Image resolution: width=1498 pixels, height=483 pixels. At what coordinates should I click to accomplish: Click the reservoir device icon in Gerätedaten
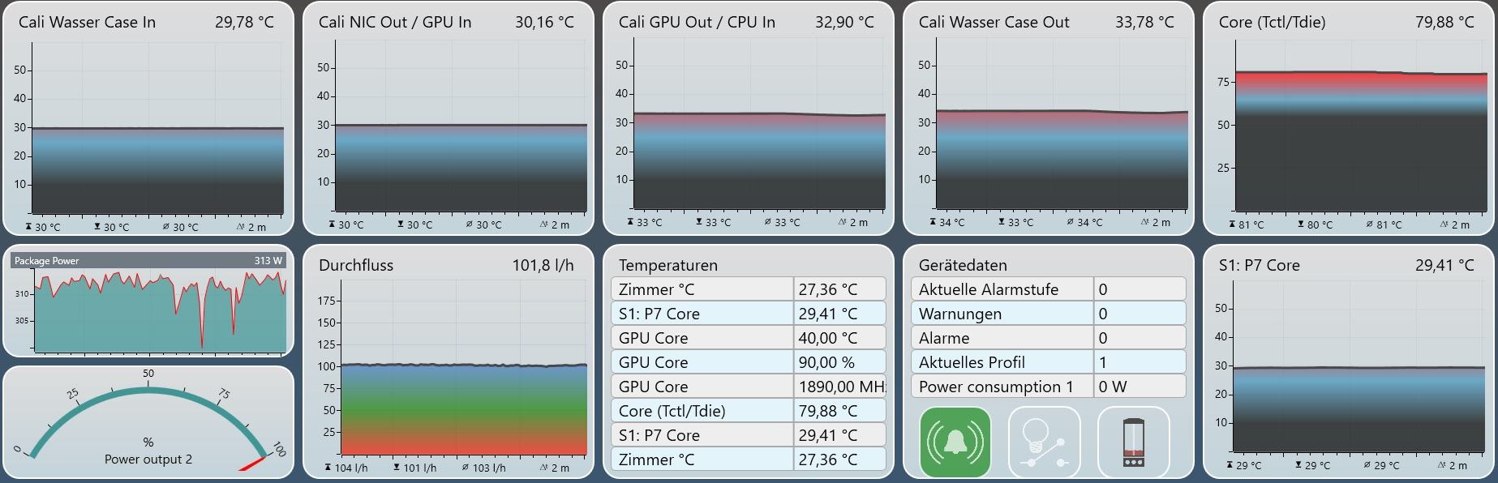[x=1133, y=442]
